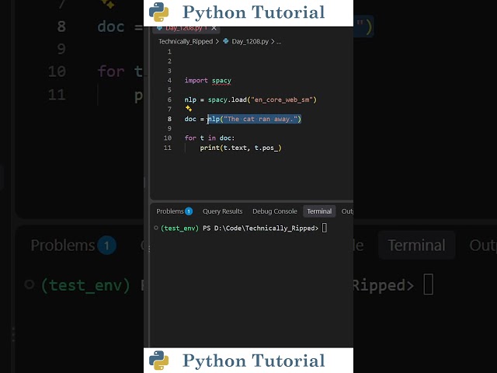Screen dimensions: 497x373
Task: Select the Terminal panel tab
Action: click(x=319, y=211)
